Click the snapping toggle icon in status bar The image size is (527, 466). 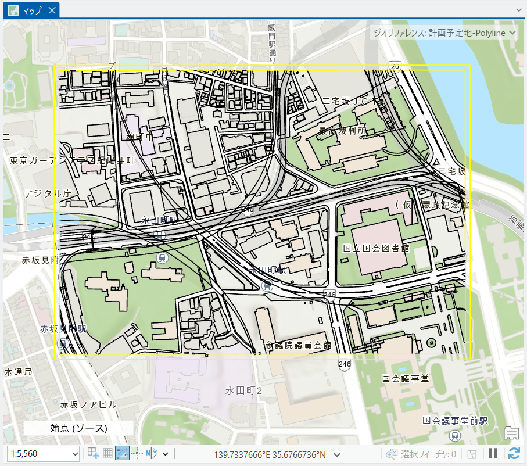[x=123, y=453]
